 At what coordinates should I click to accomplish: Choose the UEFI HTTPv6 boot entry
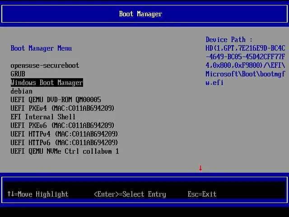pos(64,143)
